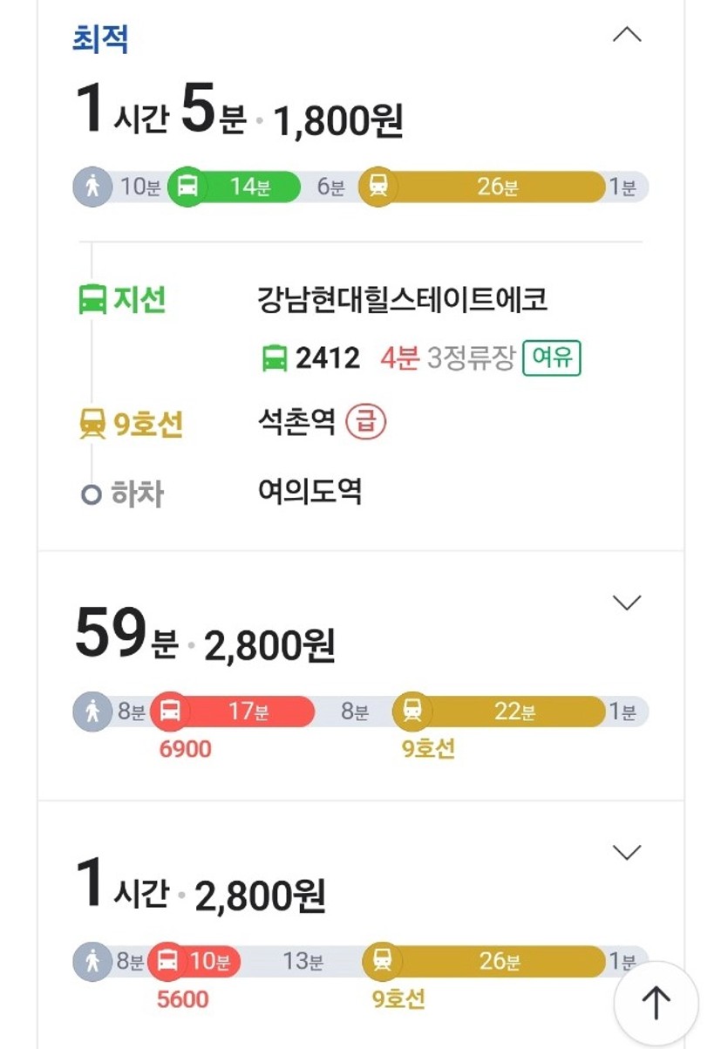This screenshot has height=1049, width=721.
Task: Expand the 1-hour 2,800 won route
Action: point(627,852)
